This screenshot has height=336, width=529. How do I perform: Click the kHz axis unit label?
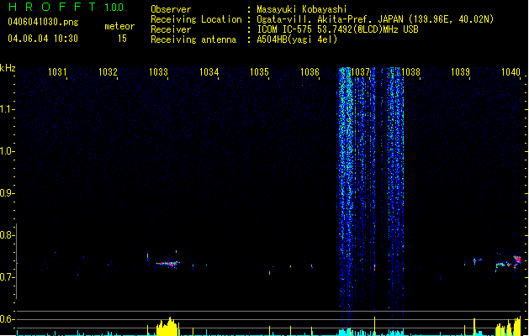pos(8,68)
